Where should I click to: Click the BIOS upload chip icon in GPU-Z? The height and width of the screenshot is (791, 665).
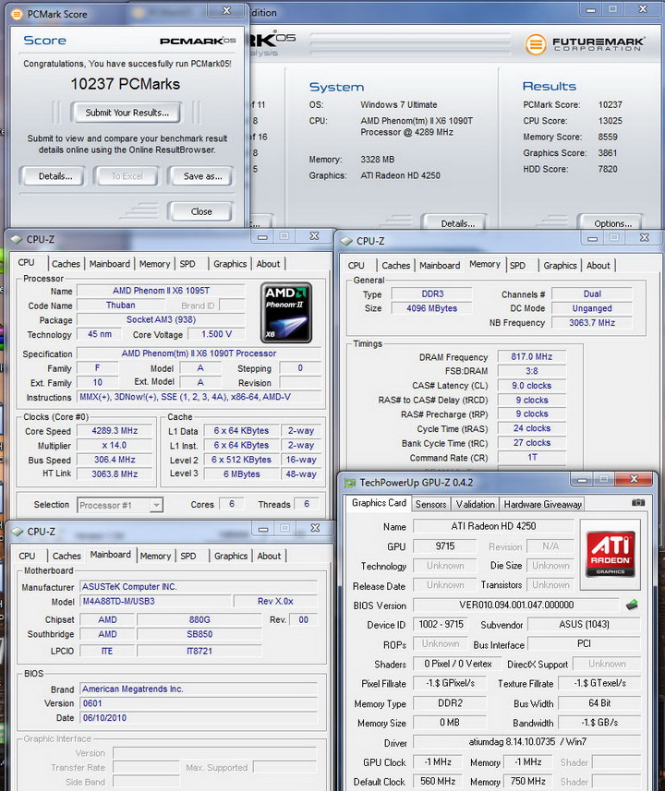[631, 605]
